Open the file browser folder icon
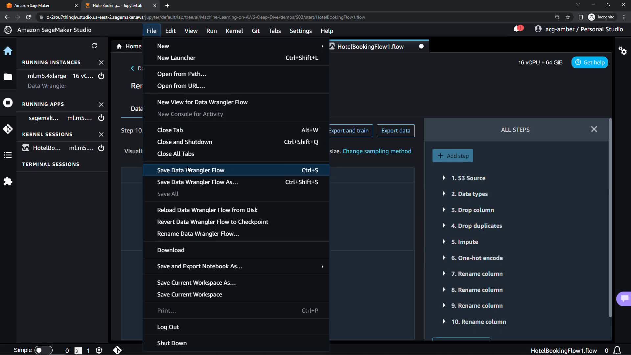This screenshot has height=355, width=631. pyautogui.click(x=8, y=77)
